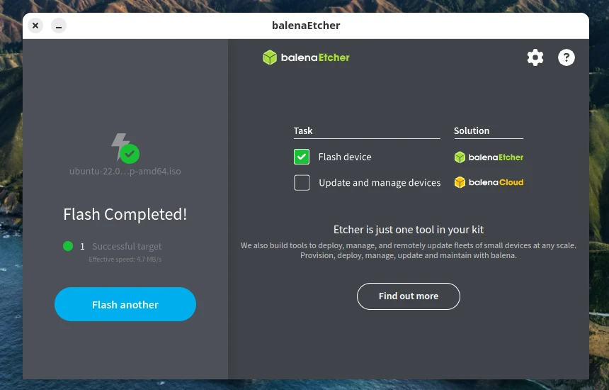Click the flash completed lightning checkmark icon
The width and height of the screenshot is (609, 390).
tap(125, 147)
